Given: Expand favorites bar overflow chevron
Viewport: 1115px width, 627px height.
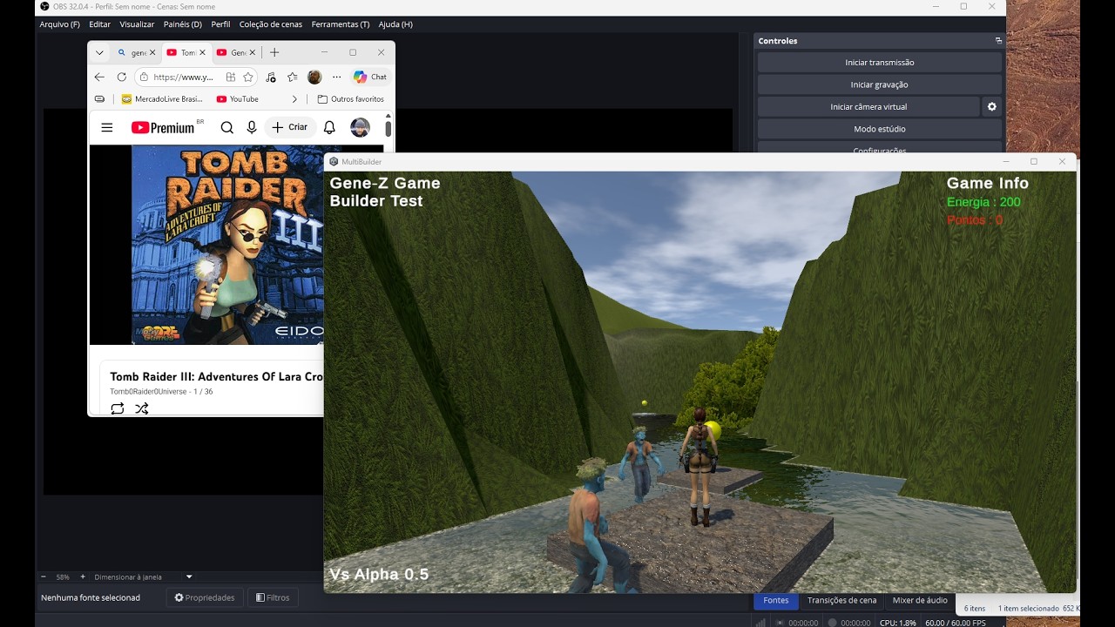Looking at the screenshot, I should coord(294,99).
